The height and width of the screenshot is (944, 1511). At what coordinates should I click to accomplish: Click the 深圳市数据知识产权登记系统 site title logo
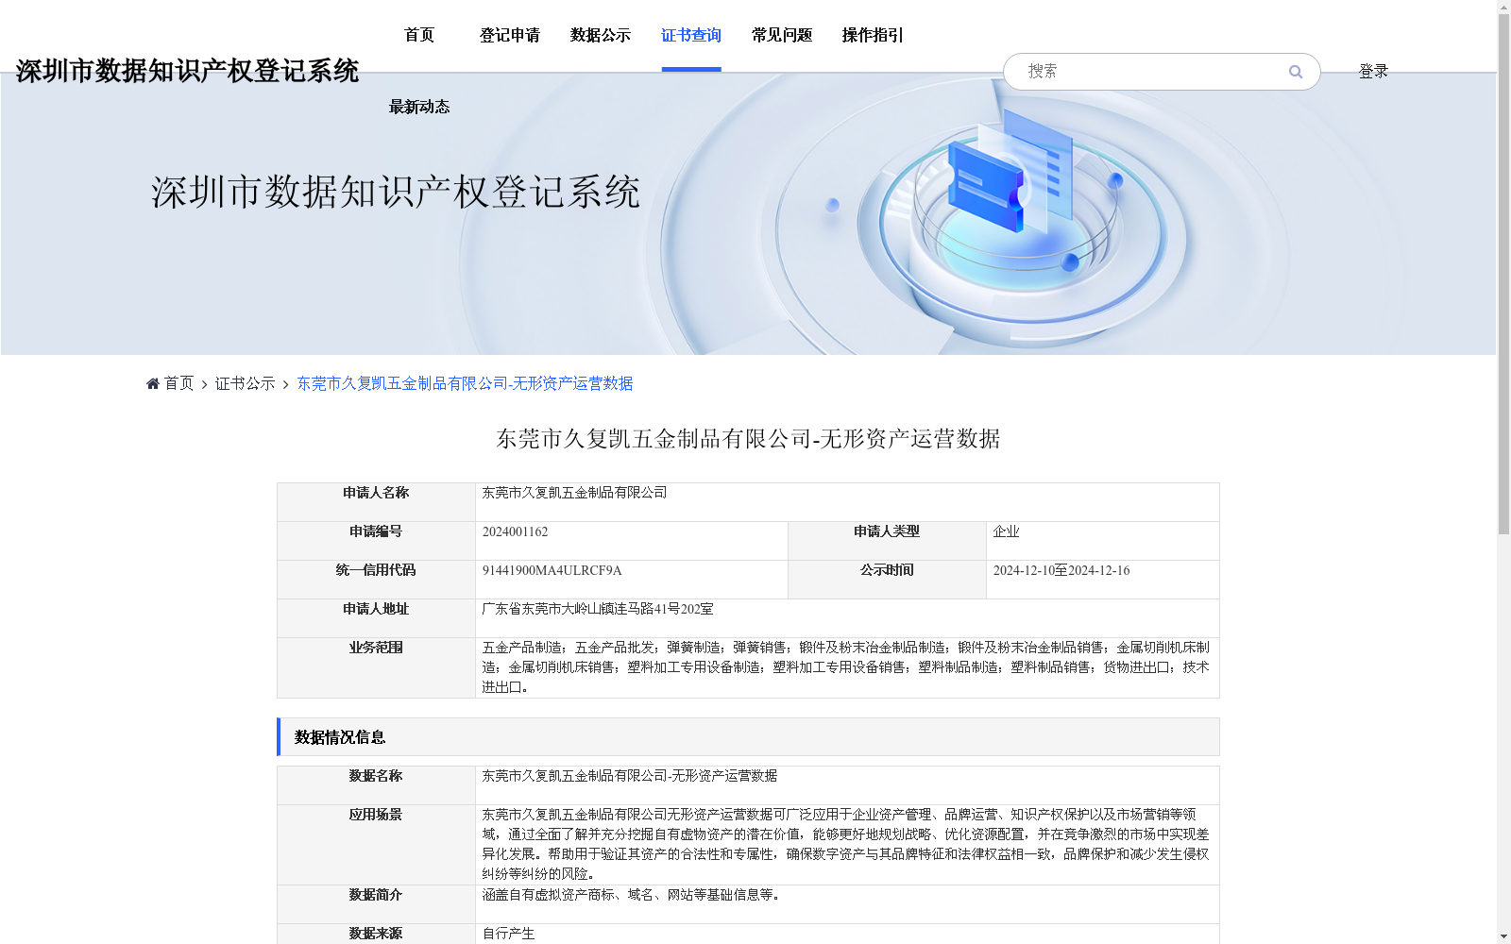pos(187,71)
